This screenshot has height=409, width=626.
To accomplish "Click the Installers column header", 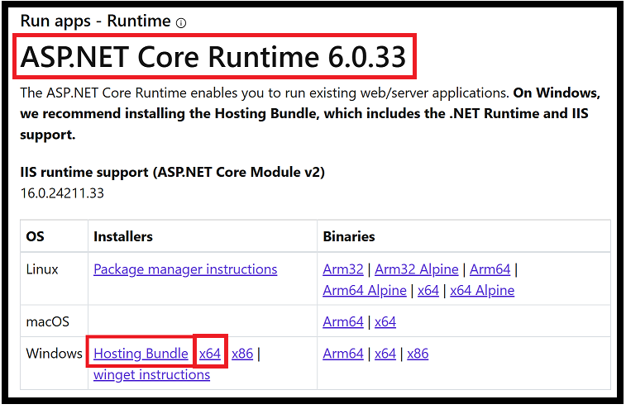I will [123, 236].
